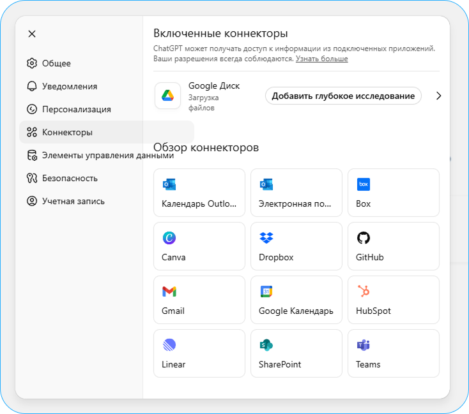Click the Загрузка файлов subtitle
Viewport: 469px width, 414px height.
203,103
